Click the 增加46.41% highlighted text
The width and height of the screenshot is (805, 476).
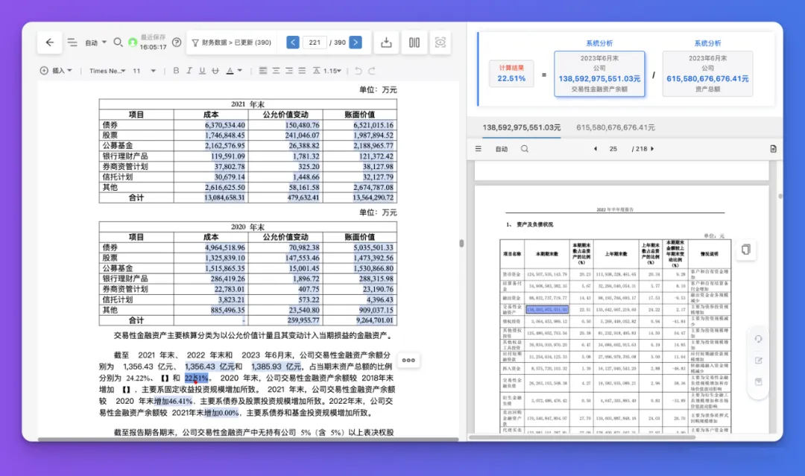pyautogui.click(x=173, y=401)
